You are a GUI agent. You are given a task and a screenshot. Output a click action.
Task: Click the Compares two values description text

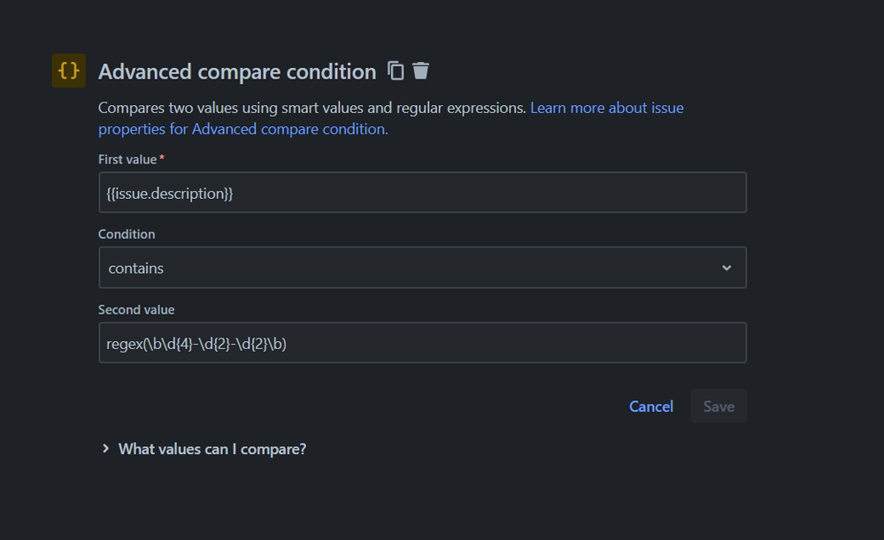tap(311, 108)
